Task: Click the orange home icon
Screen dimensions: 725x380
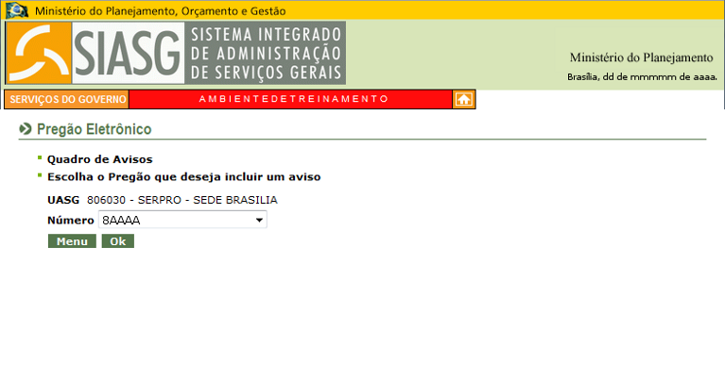Action: click(464, 99)
